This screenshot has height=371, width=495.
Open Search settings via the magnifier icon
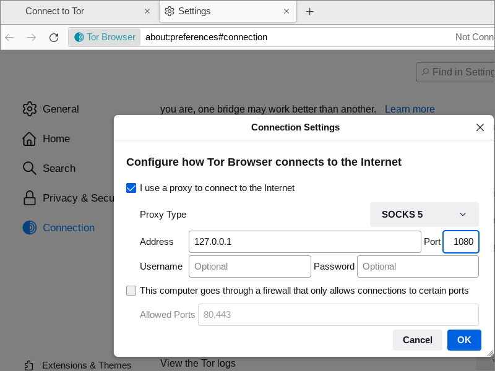(x=29, y=168)
